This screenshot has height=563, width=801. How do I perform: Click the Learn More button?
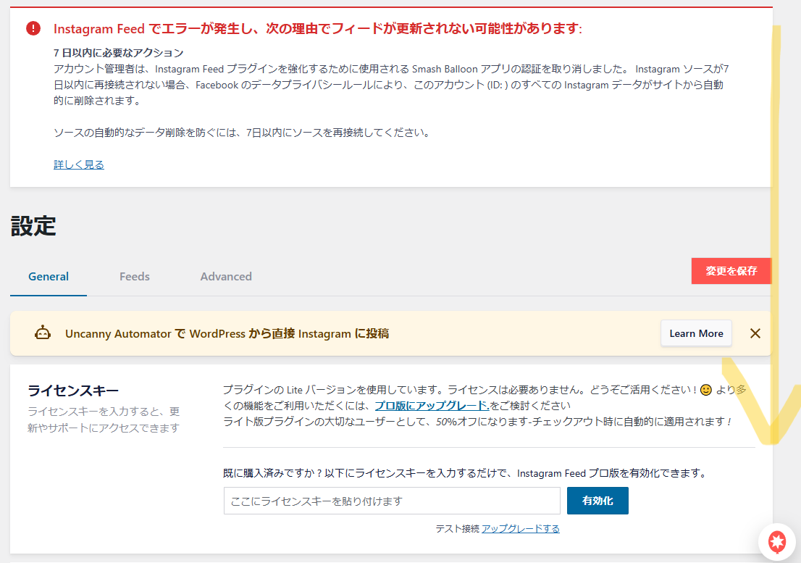tap(696, 333)
